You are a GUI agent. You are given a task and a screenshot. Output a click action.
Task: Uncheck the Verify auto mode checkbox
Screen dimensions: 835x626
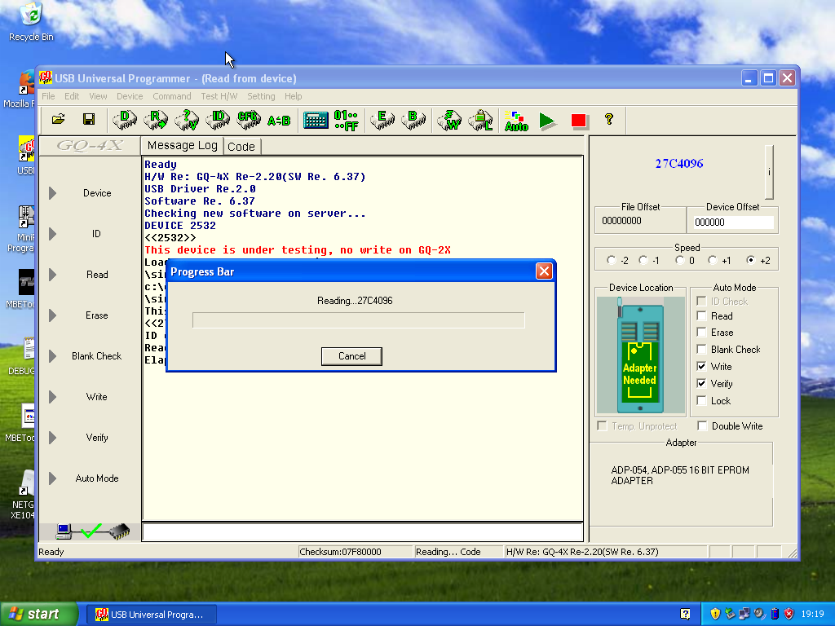(701, 383)
